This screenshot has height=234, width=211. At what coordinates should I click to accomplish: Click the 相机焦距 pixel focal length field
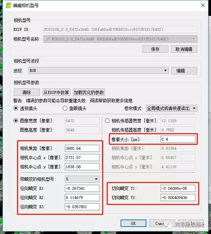(x=82, y=148)
